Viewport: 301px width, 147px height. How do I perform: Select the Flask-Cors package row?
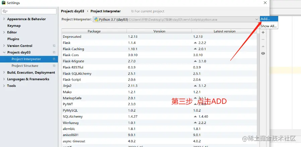click(159, 55)
